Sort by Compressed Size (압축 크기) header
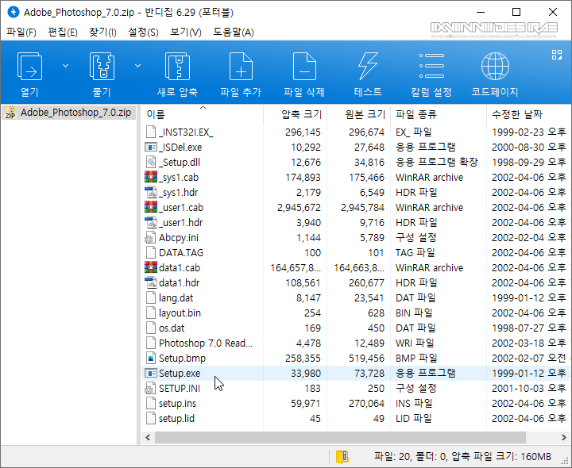The width and height of the screenshot is (572, 468). point(295,115)
